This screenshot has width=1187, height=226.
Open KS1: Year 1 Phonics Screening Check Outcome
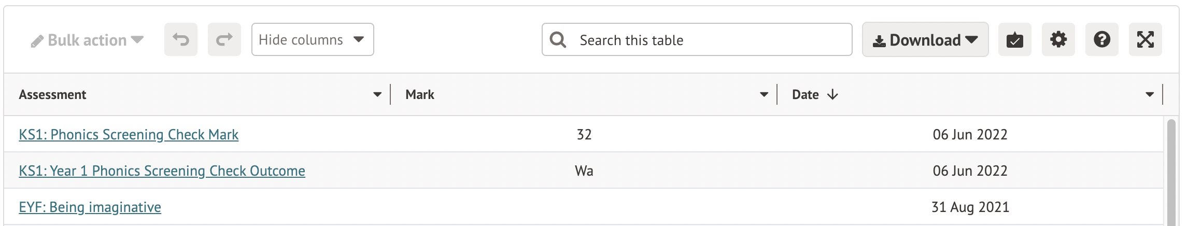[162, 171]
